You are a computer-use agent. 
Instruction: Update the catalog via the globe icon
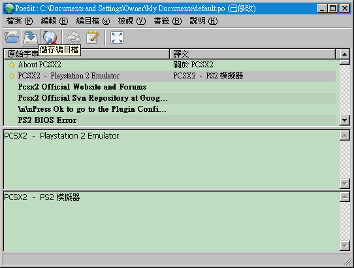coord(50,37)
